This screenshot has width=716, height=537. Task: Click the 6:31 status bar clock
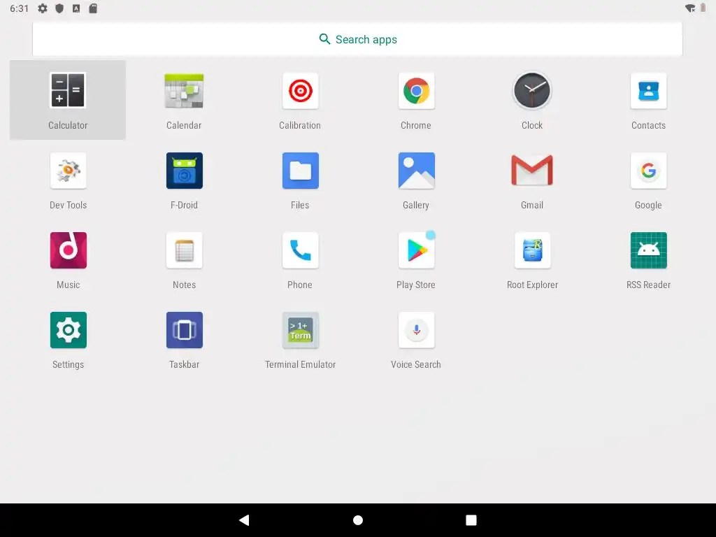pyautogui.click(x=19, y=8)
